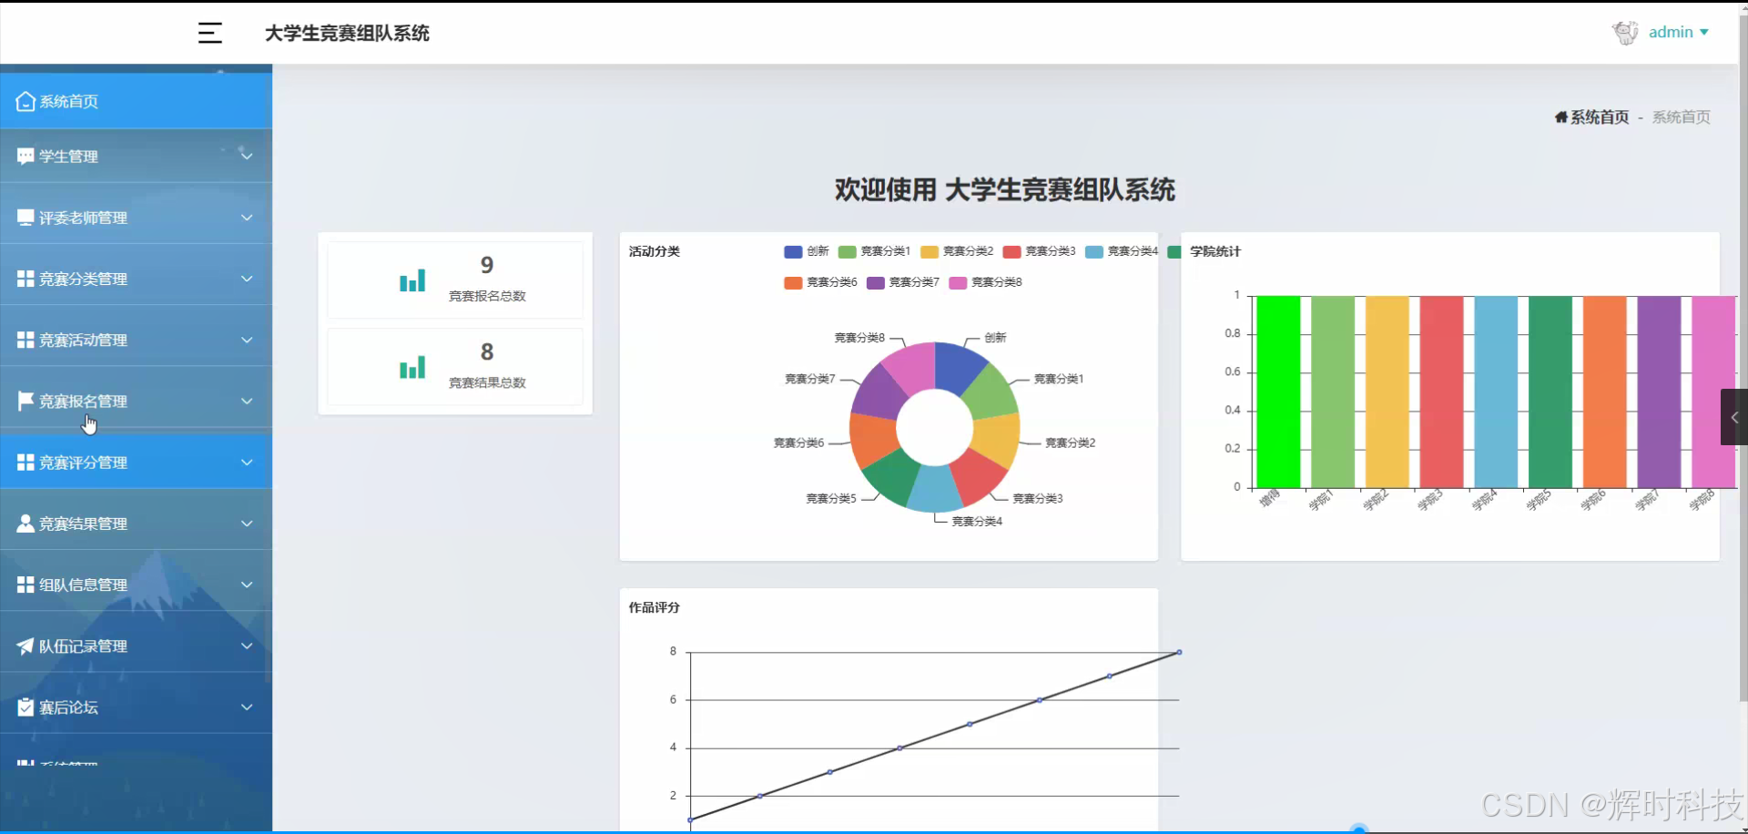Click the 评委老师管理 monitor icon

click(25, 218)
